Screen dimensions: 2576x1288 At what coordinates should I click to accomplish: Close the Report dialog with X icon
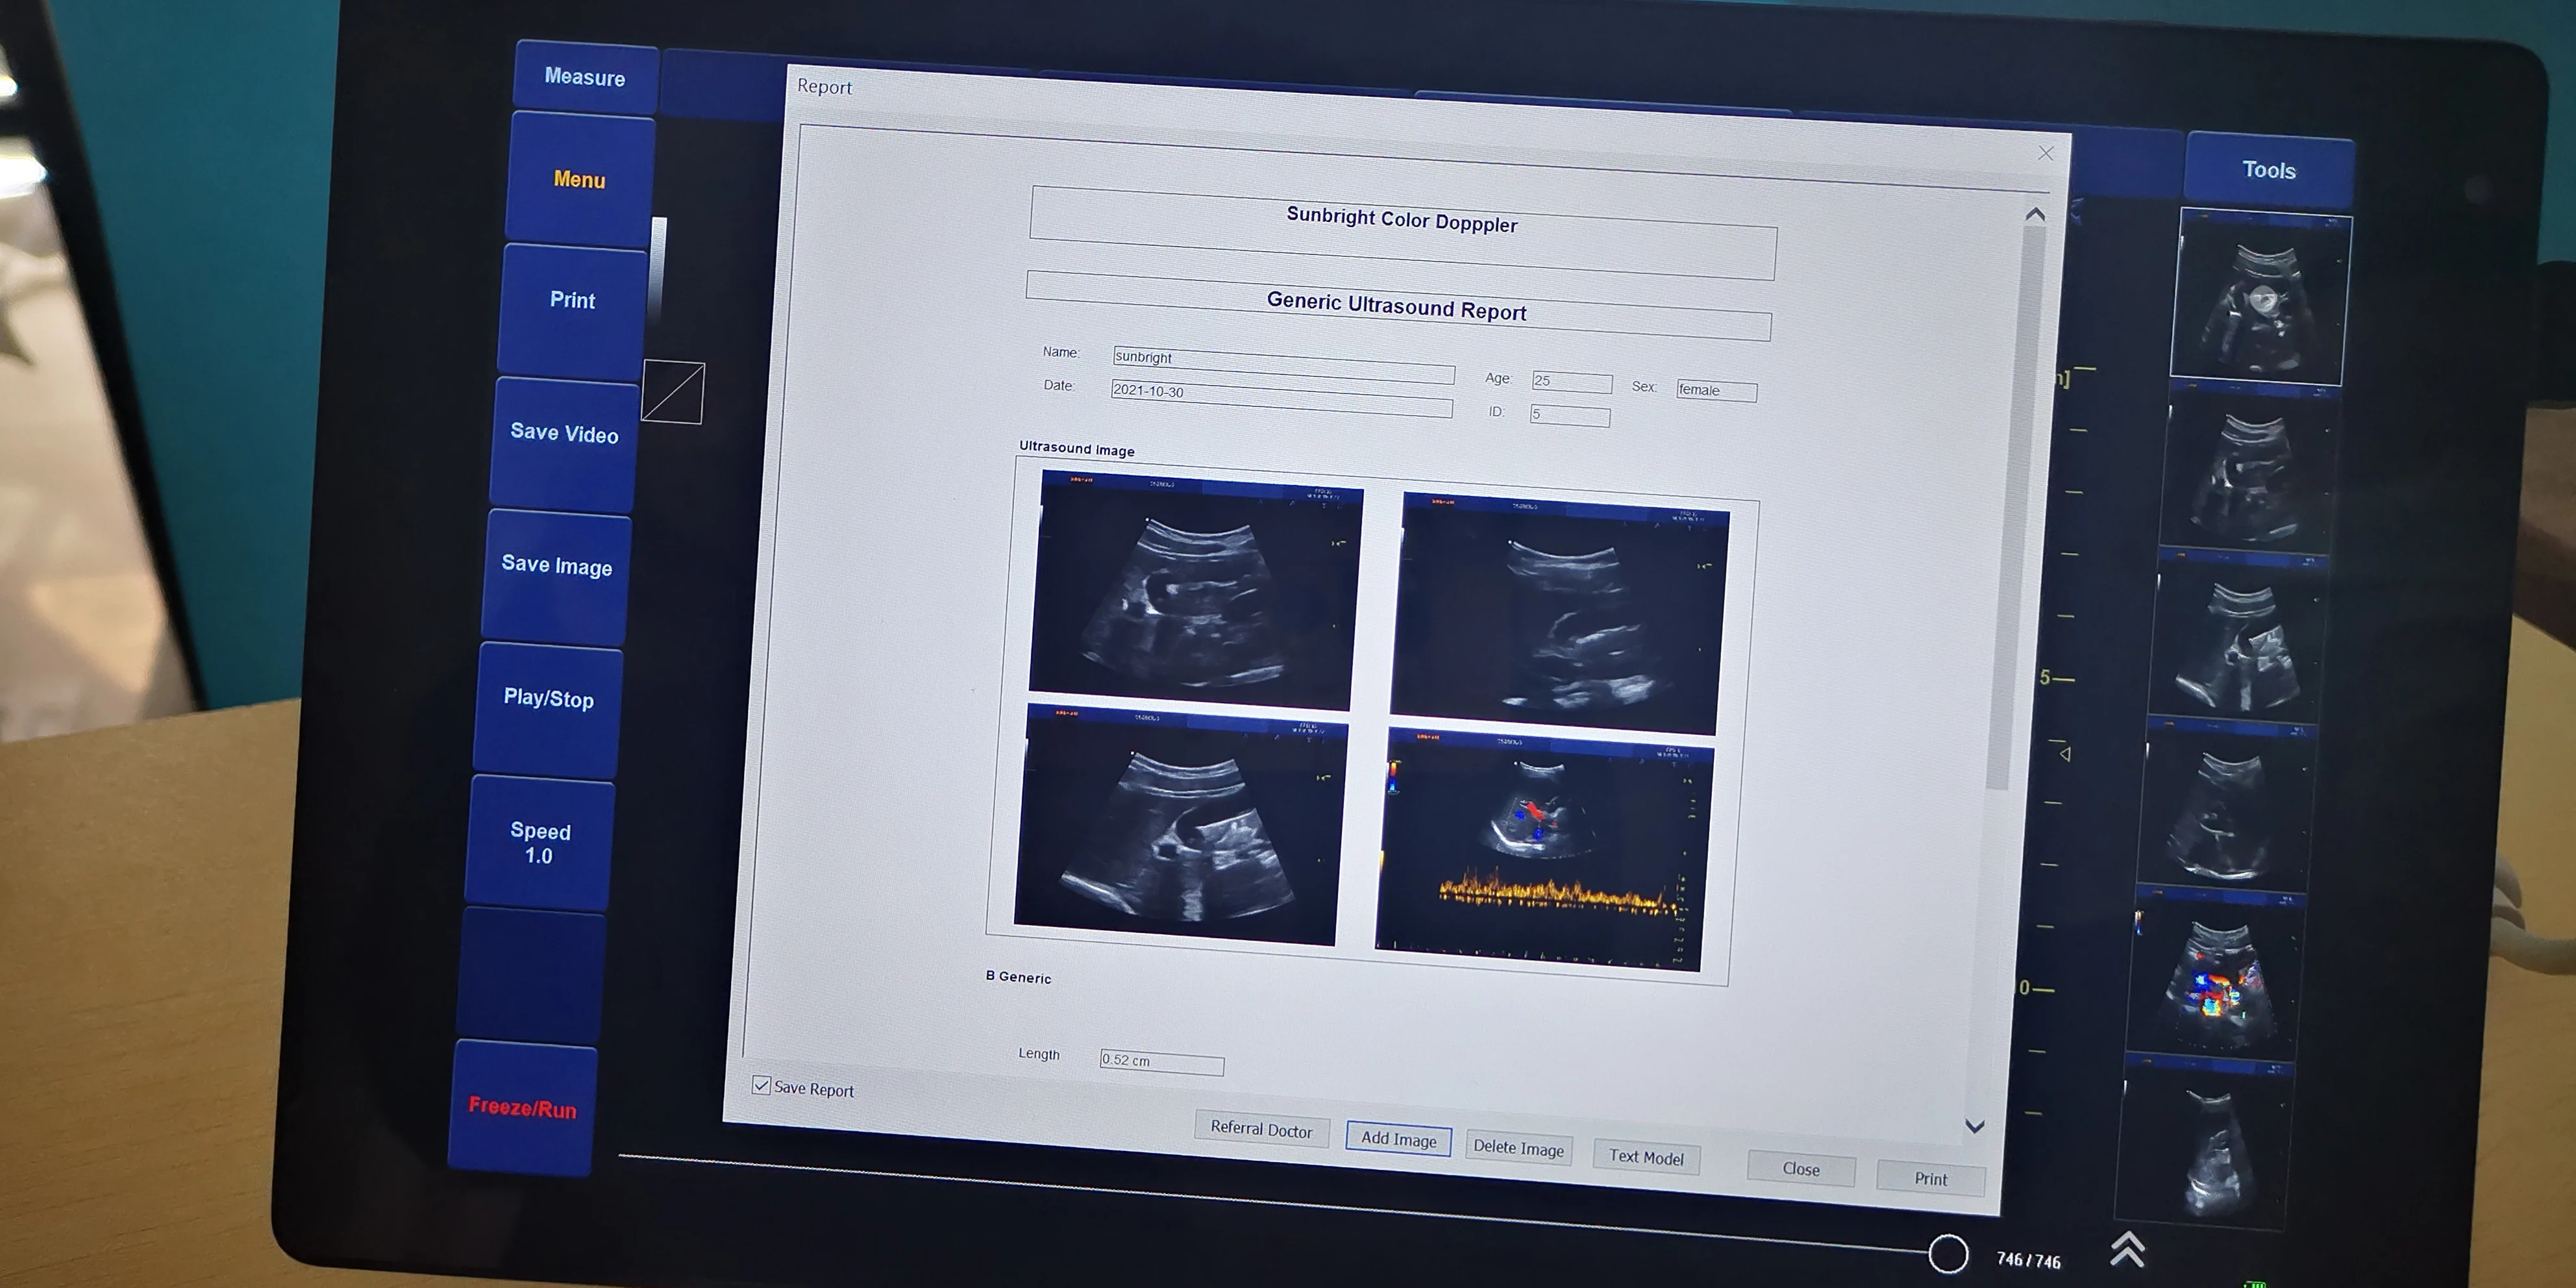[2045, 153]
